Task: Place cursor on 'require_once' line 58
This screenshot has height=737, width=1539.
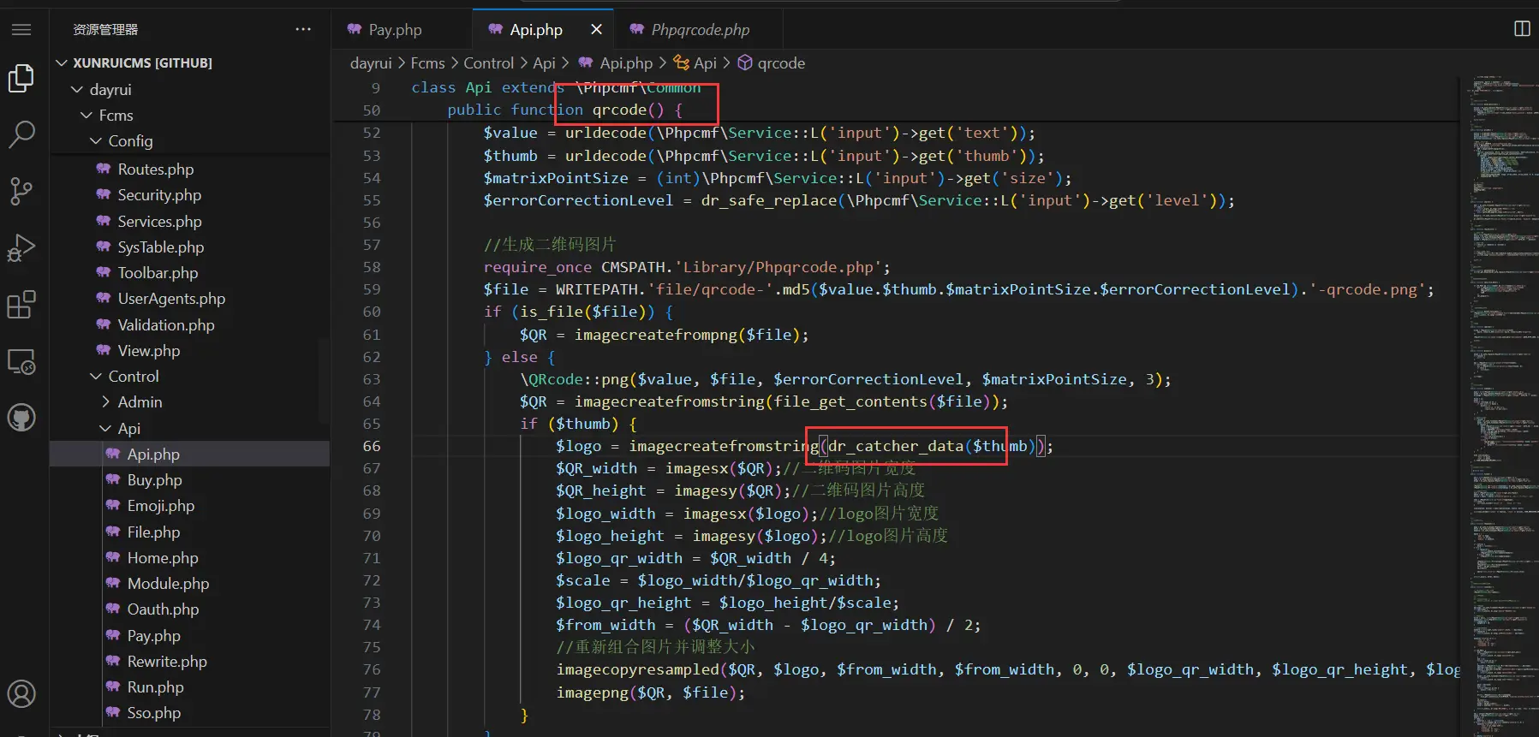Action: (537, 267)
